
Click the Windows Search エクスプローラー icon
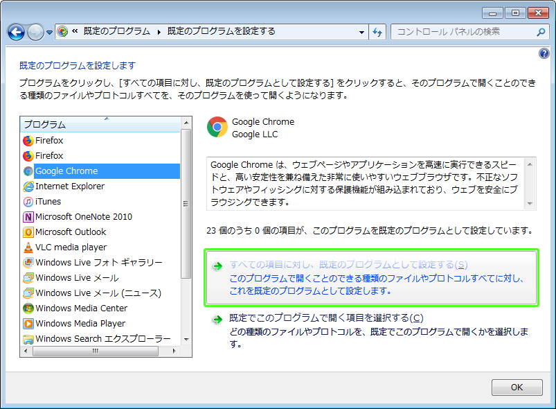[28, 339]
